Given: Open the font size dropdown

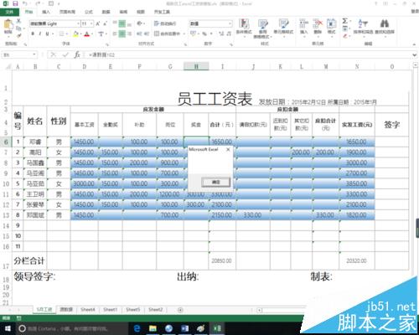Looking at the screenshot, I should click(x=91, y=23).
